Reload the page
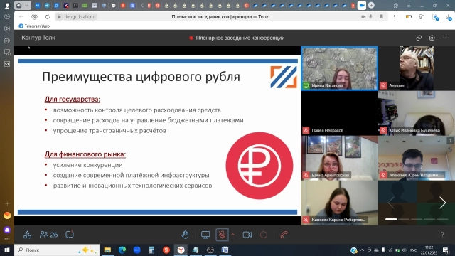 click(48, 17)
